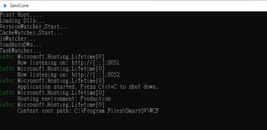Click the 'Application started' message line
The width and height of the screenshot is (267, 130).
pos(88,87)
